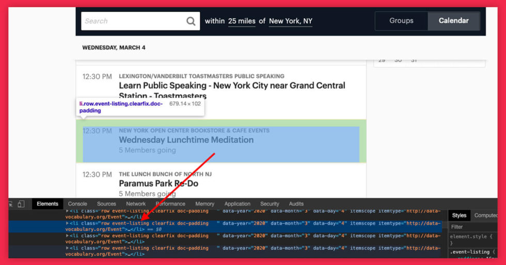
Task: Open the Sources tab
Action: point(106,204)
